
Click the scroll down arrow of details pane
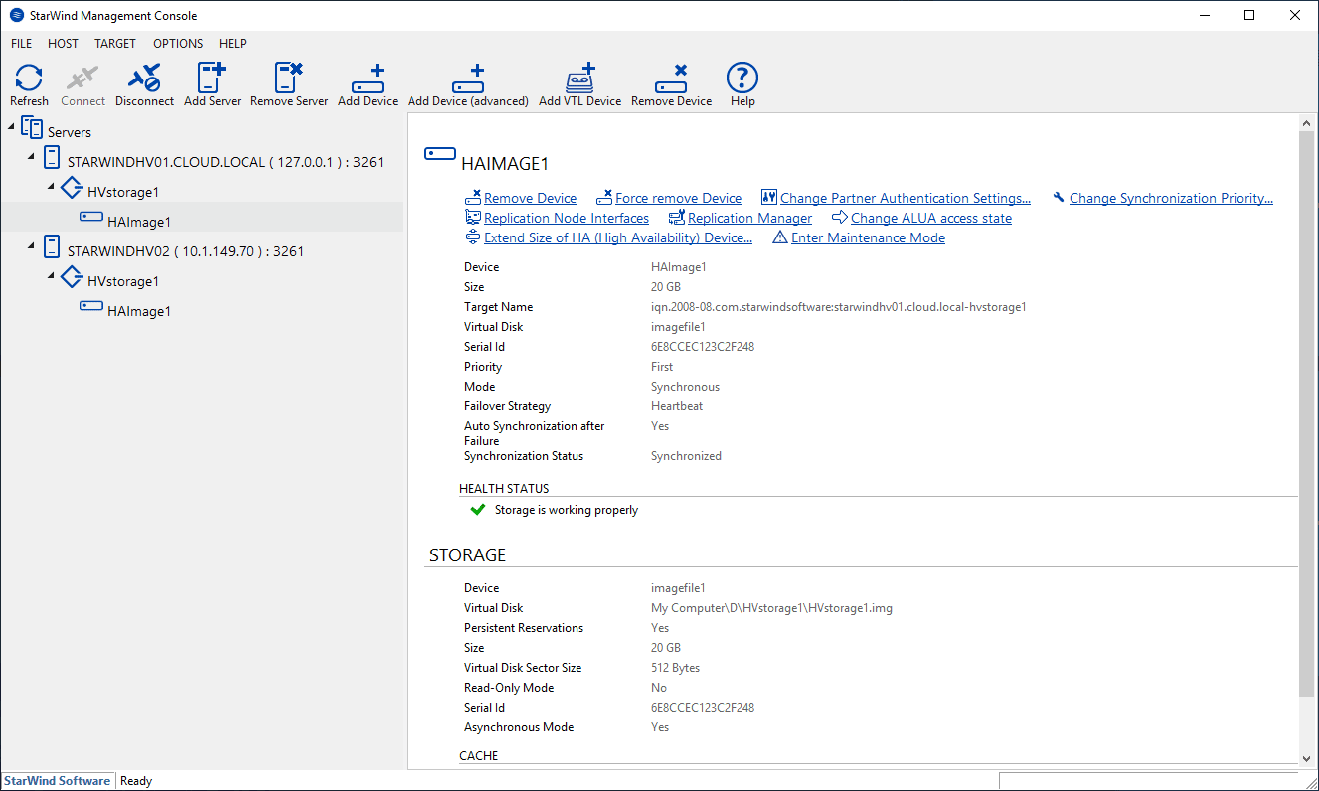(1307, 759)
